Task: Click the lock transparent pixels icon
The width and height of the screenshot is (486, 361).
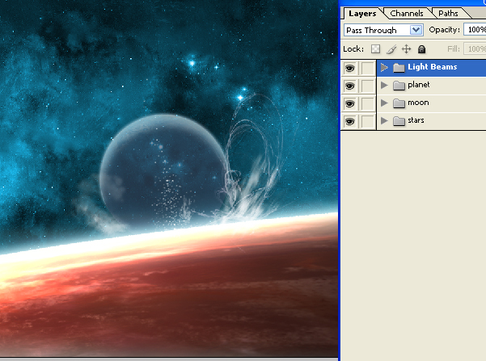Action: [x=375, y=49]
